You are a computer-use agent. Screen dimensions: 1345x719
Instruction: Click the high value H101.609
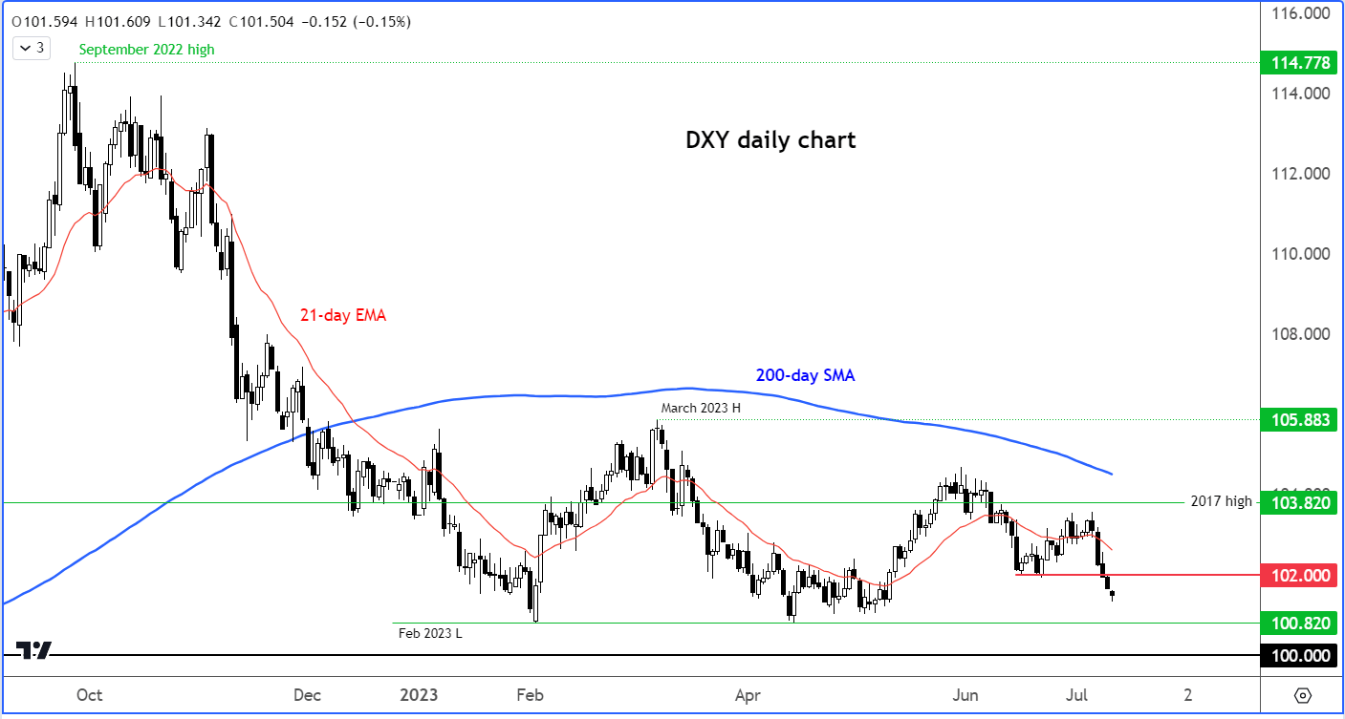pyautogui.click(x=119, y=22)
